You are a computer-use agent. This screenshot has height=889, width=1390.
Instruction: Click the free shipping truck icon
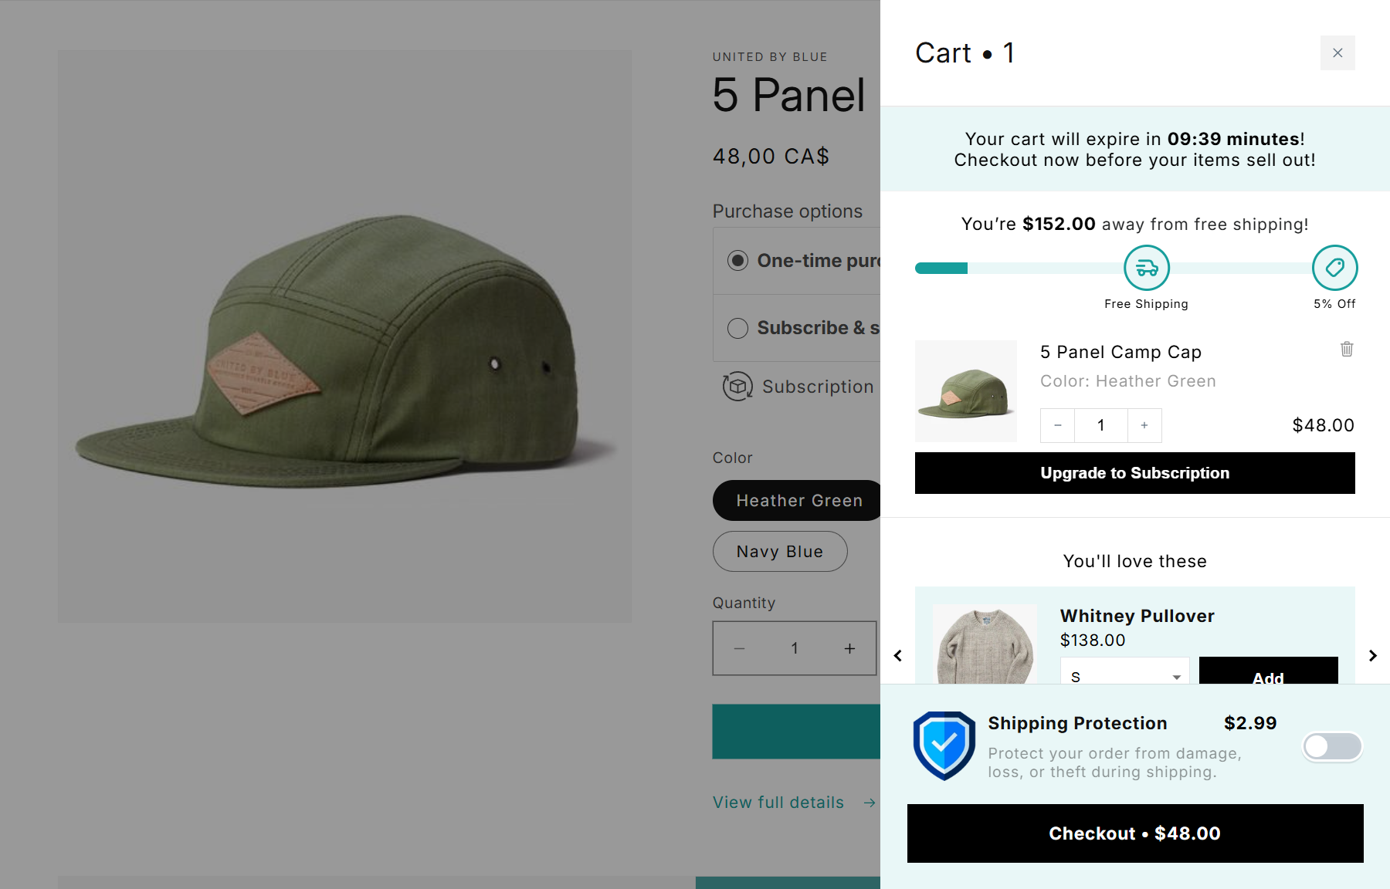click(x=1146, y=267)
